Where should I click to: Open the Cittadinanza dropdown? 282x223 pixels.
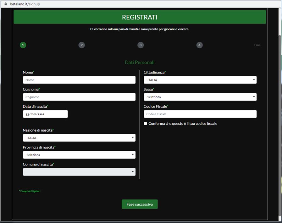click(x=200, y=80)
